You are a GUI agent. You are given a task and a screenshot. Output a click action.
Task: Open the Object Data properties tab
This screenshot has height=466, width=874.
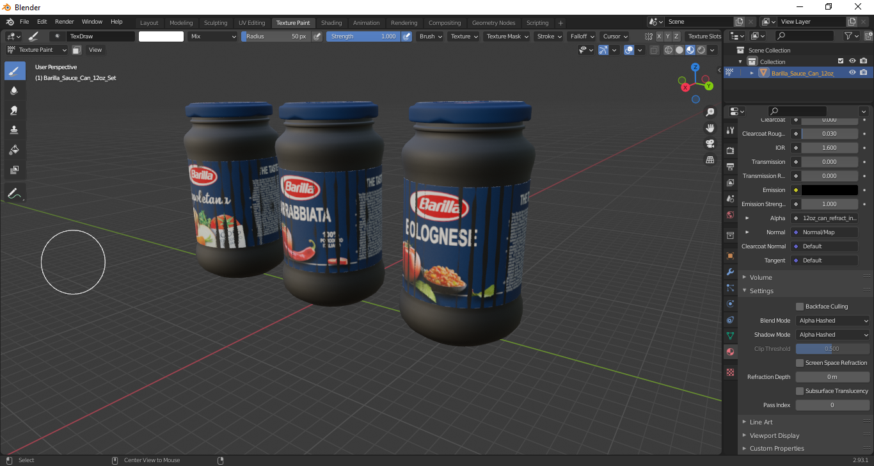click(730, 335)
